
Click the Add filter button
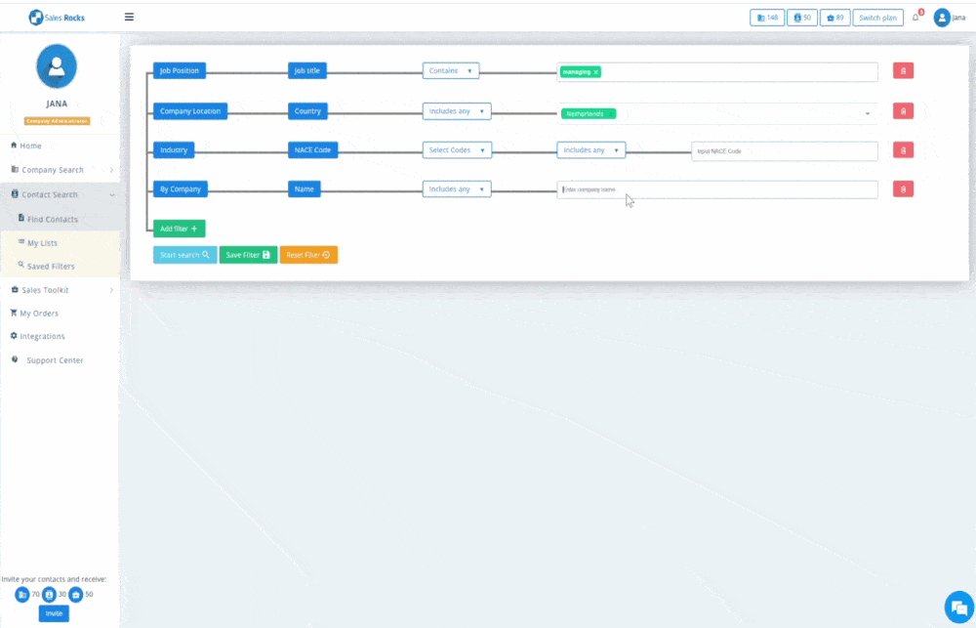(x=179, y=229)
